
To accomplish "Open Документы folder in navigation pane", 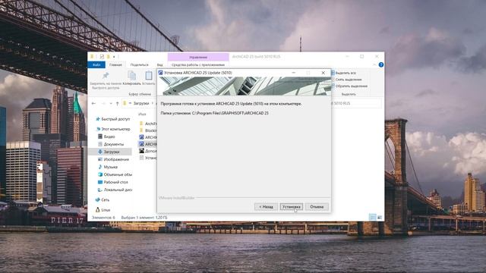I will [111, 144].
